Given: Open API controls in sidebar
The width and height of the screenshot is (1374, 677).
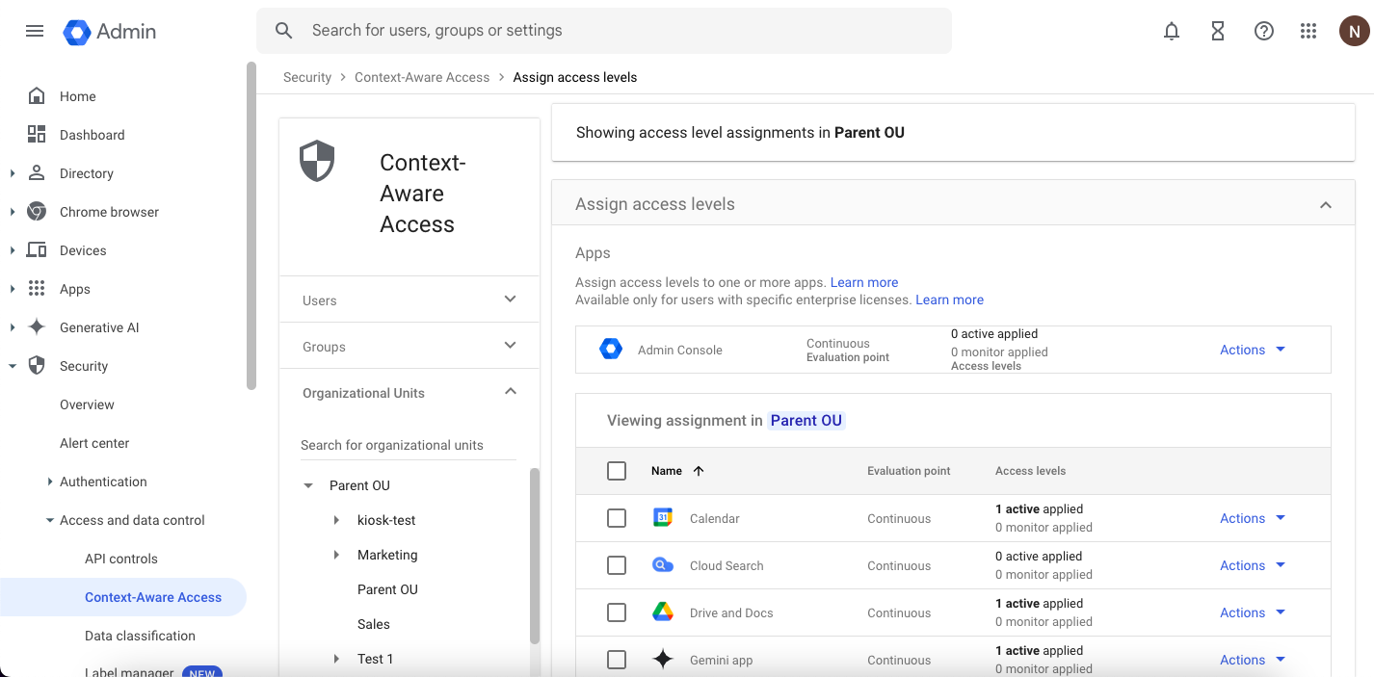Looking at the screenshot, I should pyautogui.click(x=121, y=559).
